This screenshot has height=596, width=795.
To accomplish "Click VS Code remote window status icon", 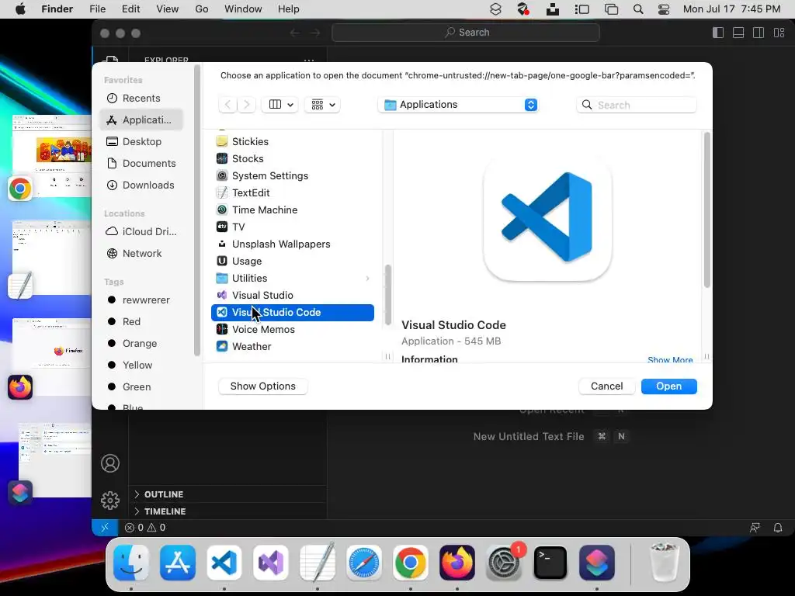I will click(105, 528).
